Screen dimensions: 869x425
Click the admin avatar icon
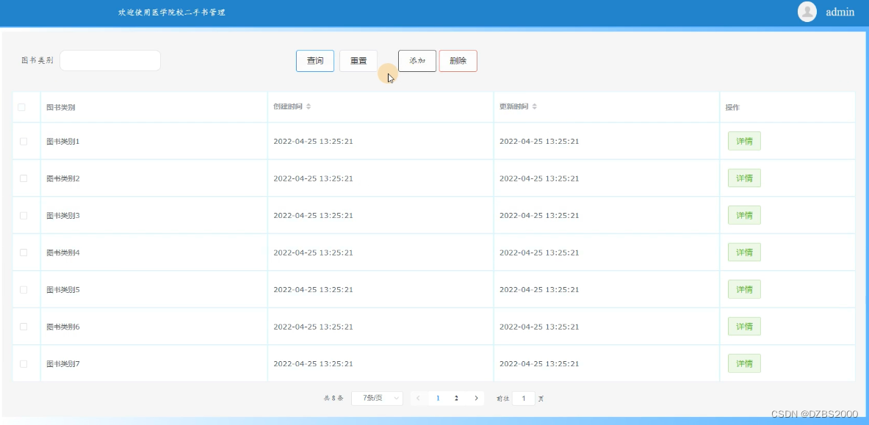tap(807, 12)
